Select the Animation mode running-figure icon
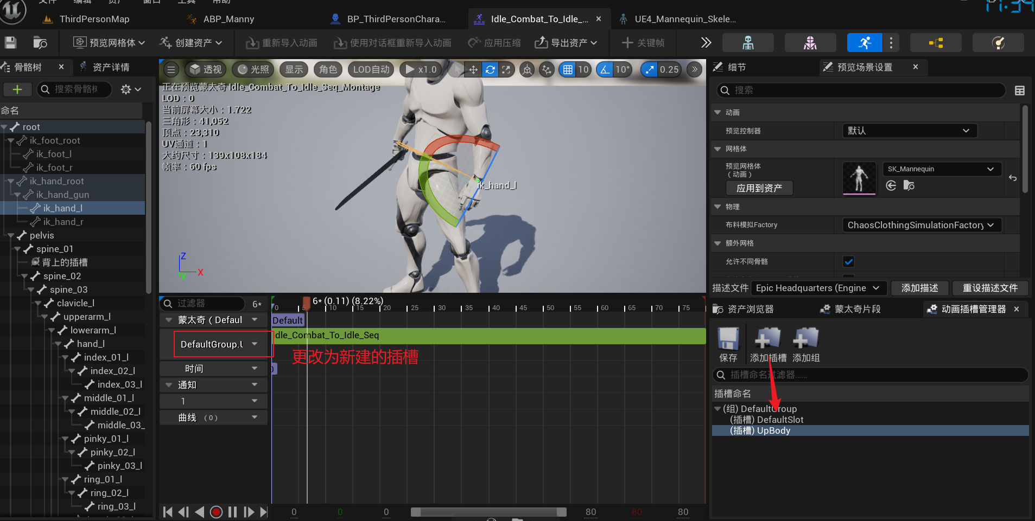The image size is (1035, 521). [x=865, y=43]
